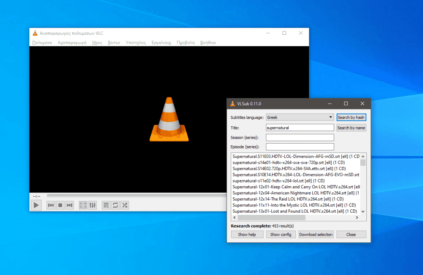Toggle random shuffle icon in VLC
Image resolution: width=423 pixels, height=275 pixels.
[x=125, y=205]
